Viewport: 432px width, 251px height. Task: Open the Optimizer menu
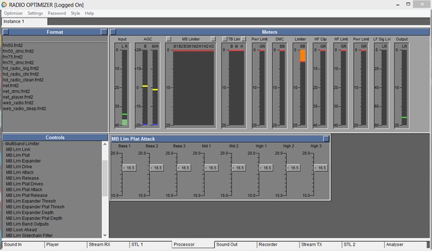click(13, 13)
